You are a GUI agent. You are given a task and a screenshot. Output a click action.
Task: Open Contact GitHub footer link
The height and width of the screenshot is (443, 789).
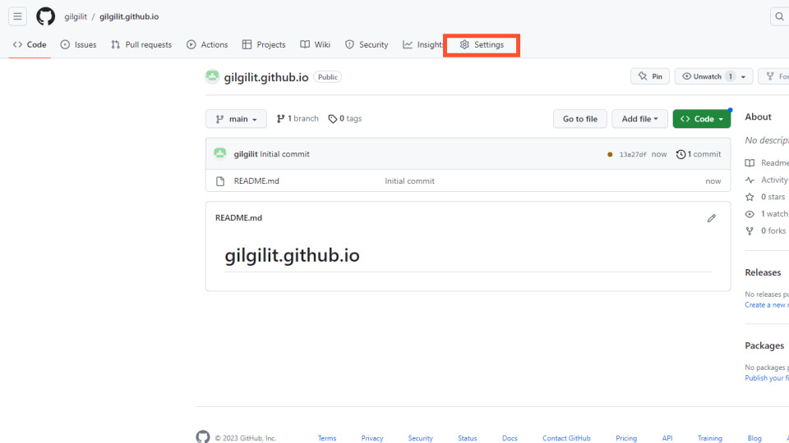(566, 438)
